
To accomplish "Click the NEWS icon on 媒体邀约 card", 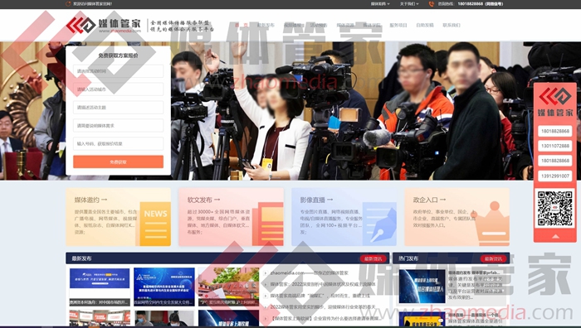I will [156, 224].
